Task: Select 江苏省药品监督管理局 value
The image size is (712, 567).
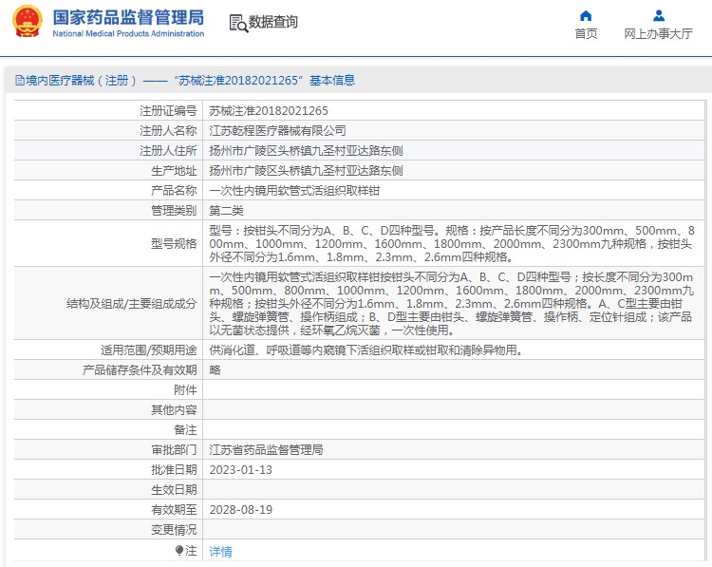Action: click(266, 450)
